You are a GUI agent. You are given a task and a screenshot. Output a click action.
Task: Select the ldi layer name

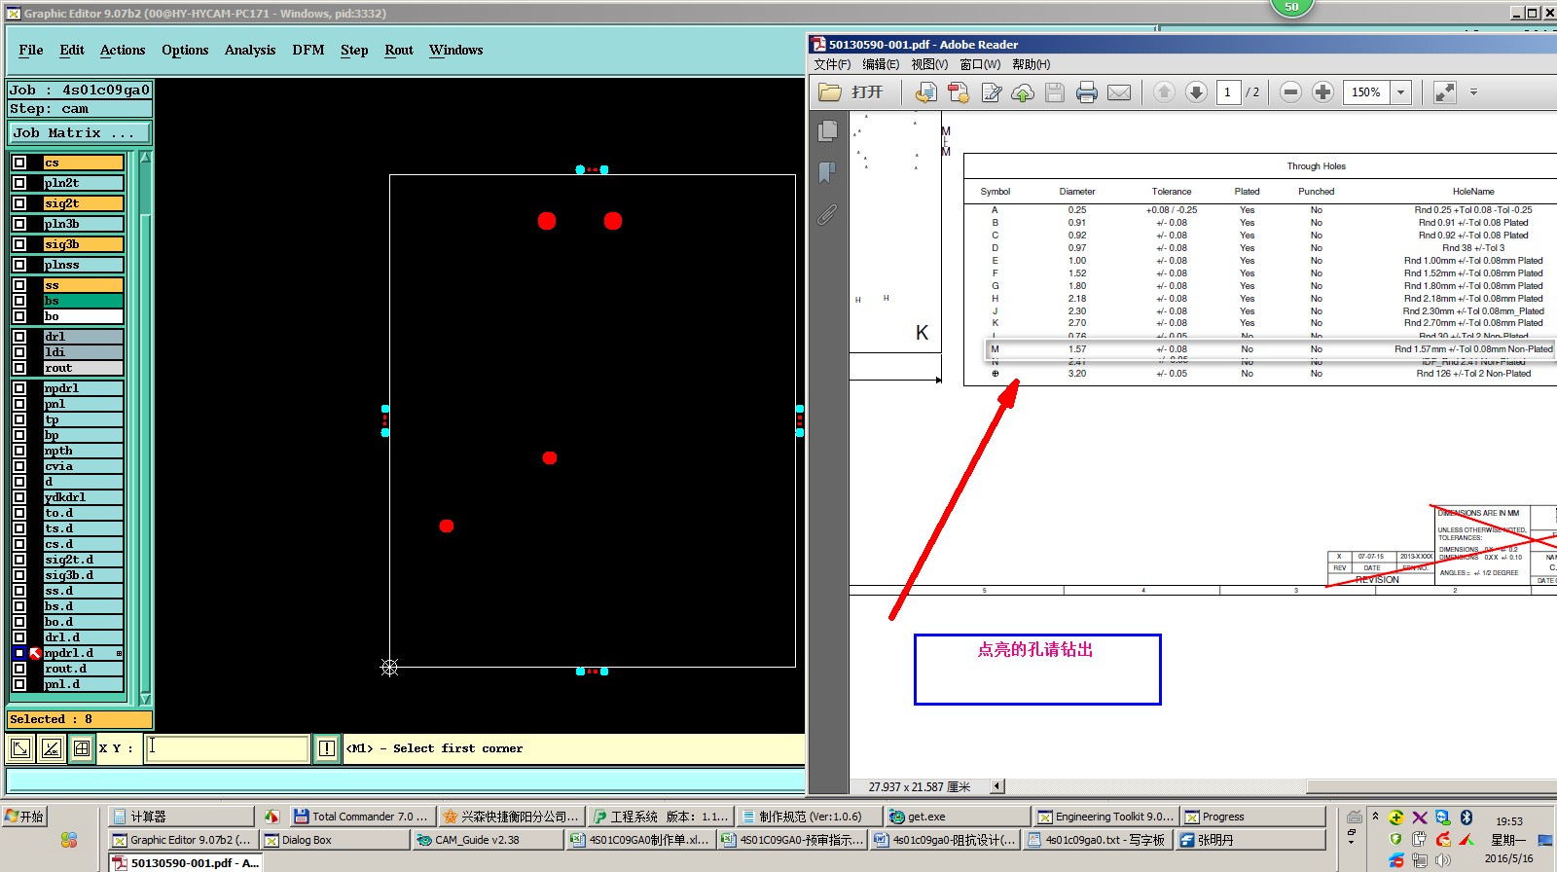click(83, 352)
